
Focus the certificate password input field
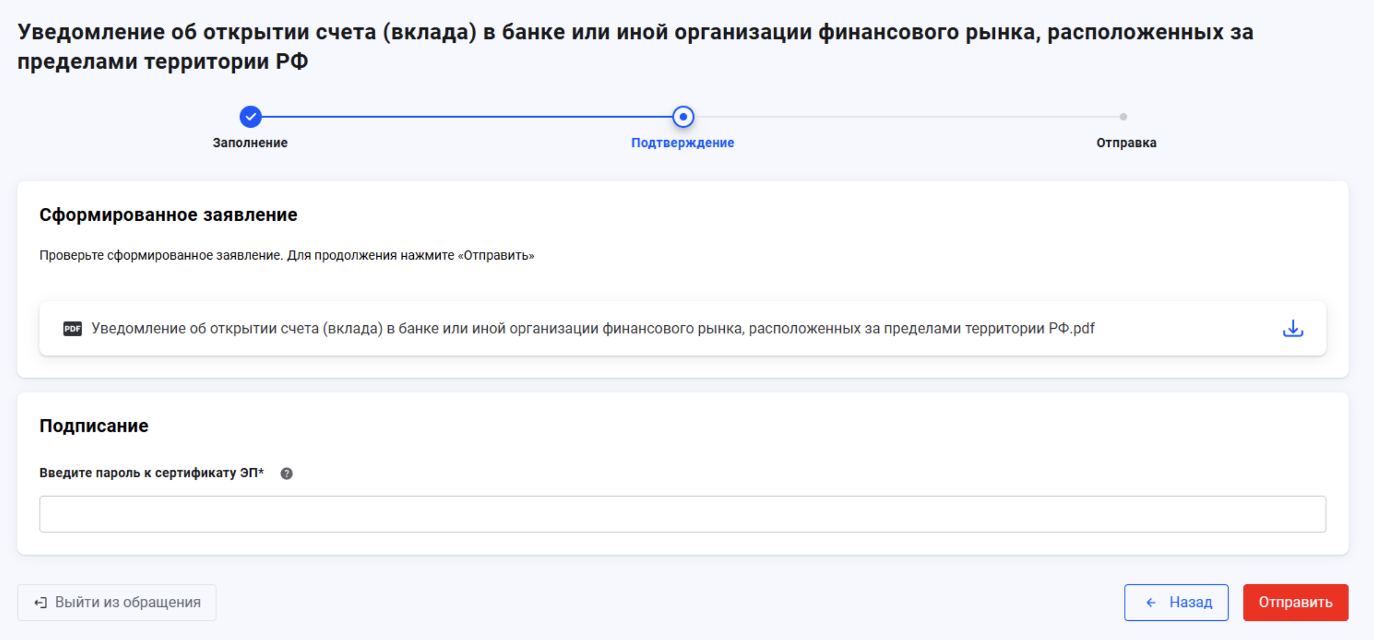click(682, 514)
